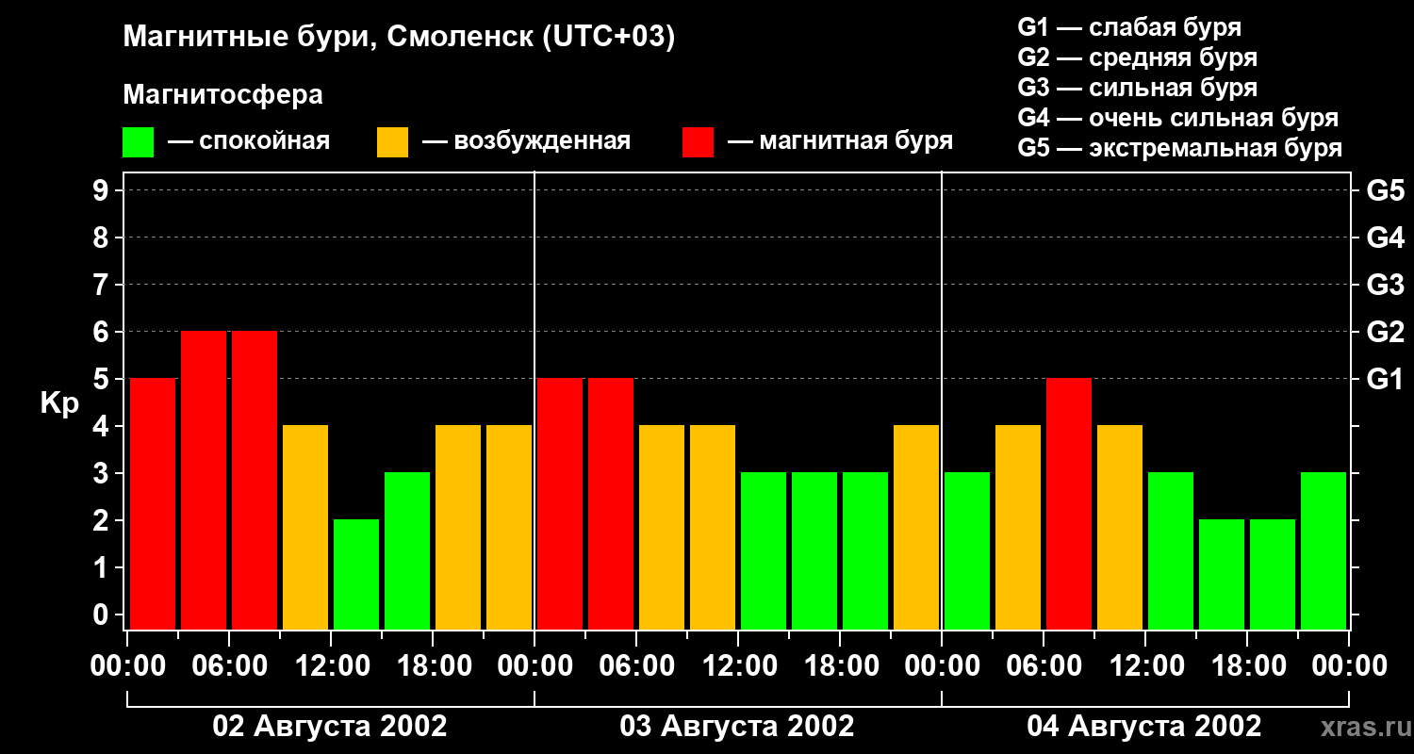Click the 18:00–21:00 yellow bar on 02 August
The width and height of the screenshot is (1414, 754).
[x=458, y=527]
